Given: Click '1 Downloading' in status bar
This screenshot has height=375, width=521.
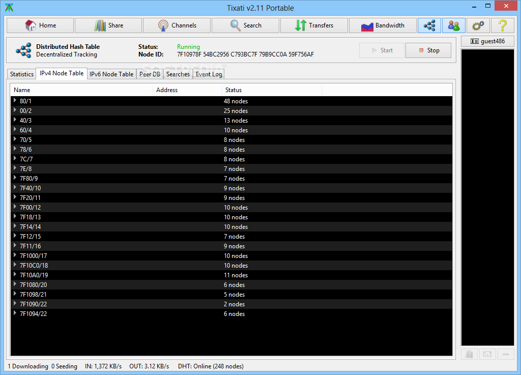Looking at the screenshot, I should [28, 366].
